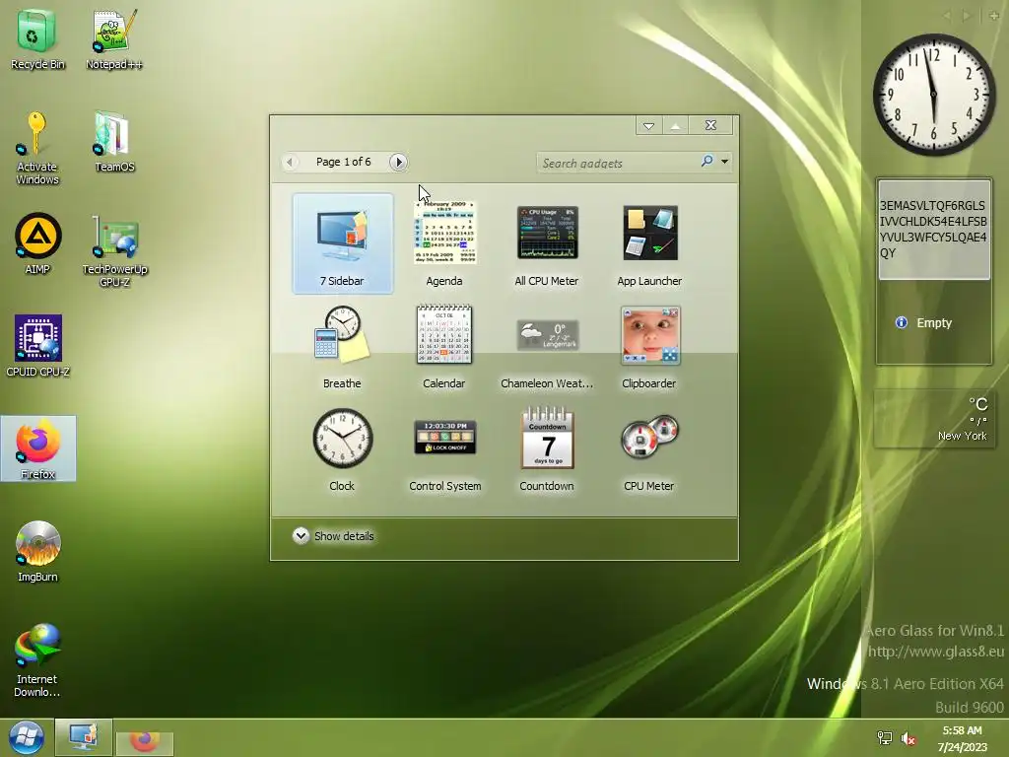Choose the All CPU Meter gadget
Image resolution: width=1009 pixels, height=757 pixels.
click(547, 243)
